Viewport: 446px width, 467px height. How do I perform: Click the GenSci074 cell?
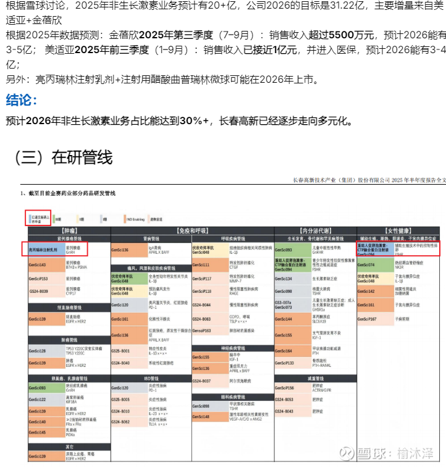pos(376,265)
